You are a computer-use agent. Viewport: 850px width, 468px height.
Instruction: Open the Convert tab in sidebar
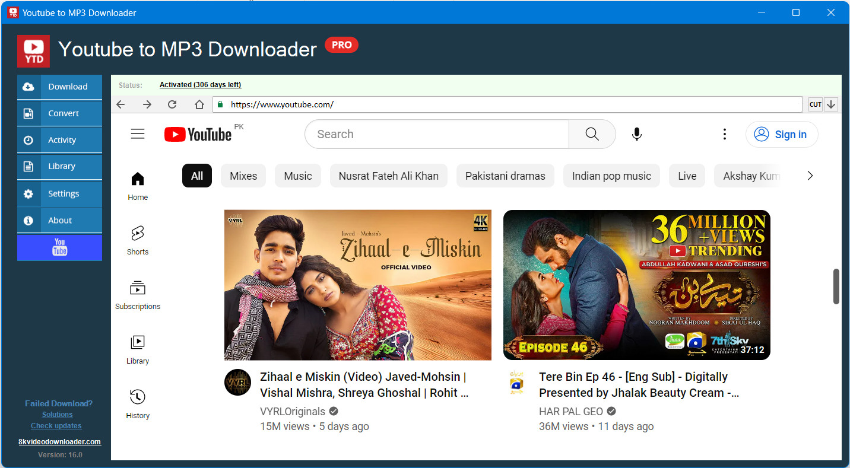pyautogui.click(x=59, y=113)
